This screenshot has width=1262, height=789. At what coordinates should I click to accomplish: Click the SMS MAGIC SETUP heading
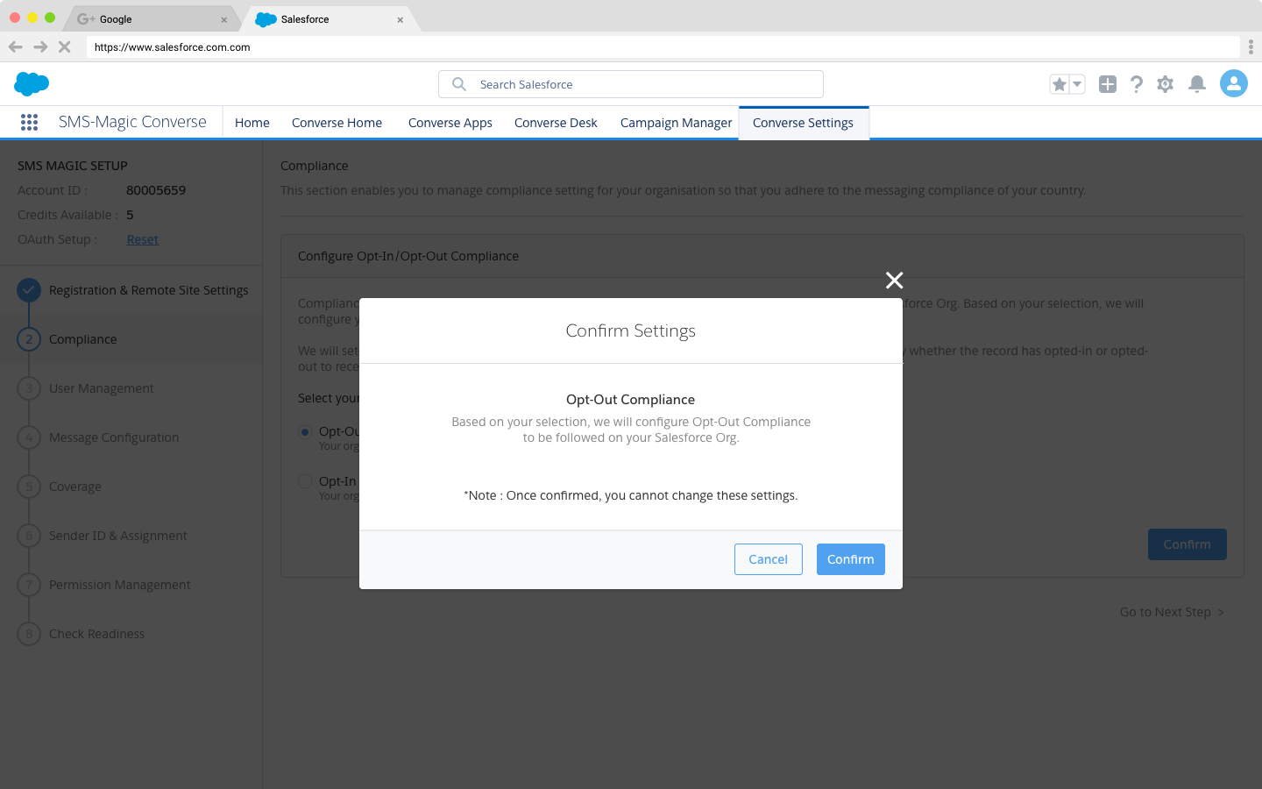click(73, 166)
